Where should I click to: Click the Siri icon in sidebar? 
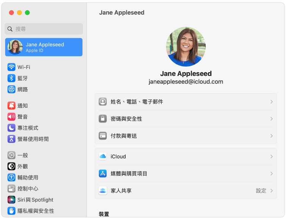click(11, 200)
